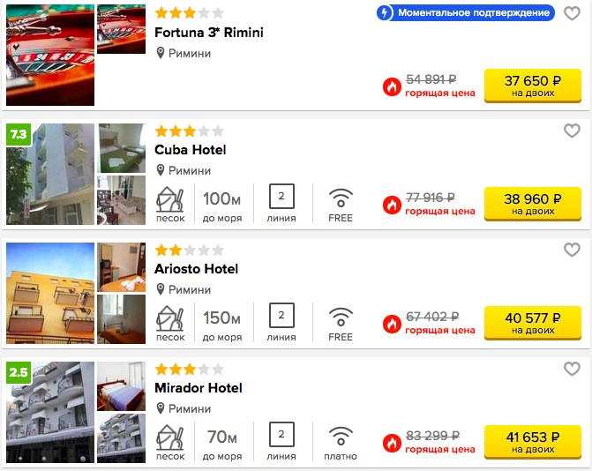Mark Mirador Hotel as favorite with heart
Image resolution: width=592 pixels, height=471 pixels.
(572, 369)
